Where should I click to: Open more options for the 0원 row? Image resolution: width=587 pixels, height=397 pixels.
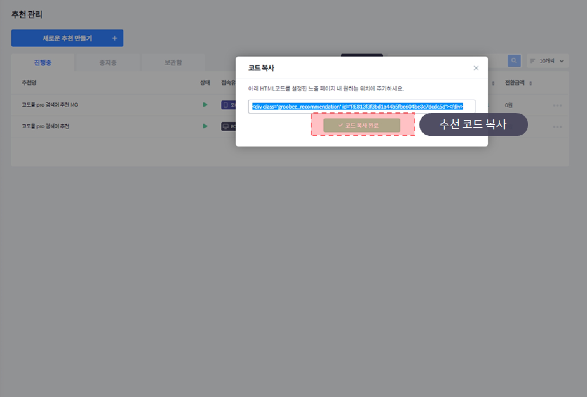point(557,105)
